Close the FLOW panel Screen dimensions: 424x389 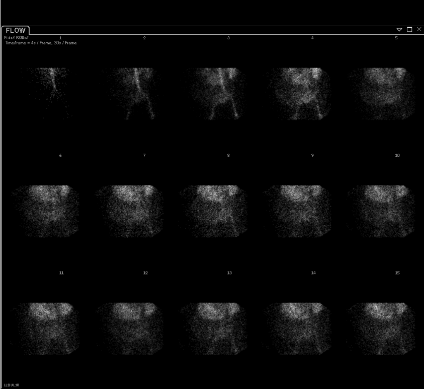tap(419, 30)
